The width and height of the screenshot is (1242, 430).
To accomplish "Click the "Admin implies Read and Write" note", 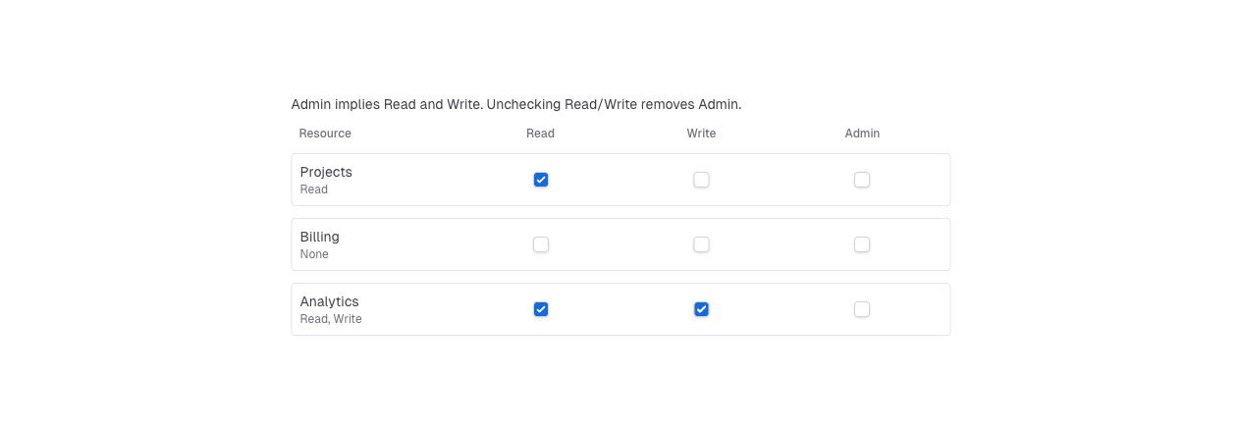I will (515, 104).
